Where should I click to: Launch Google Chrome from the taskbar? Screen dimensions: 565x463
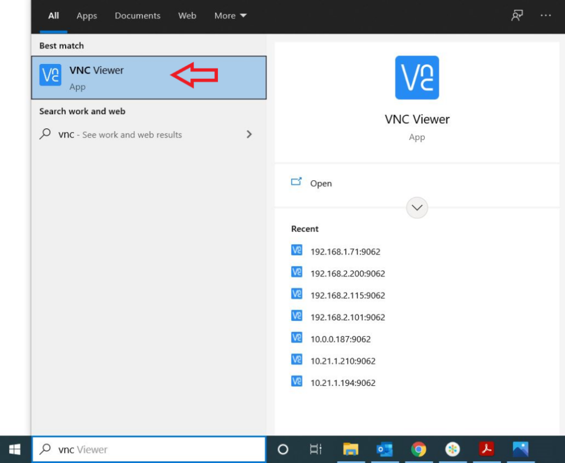[x=418, y=449]
